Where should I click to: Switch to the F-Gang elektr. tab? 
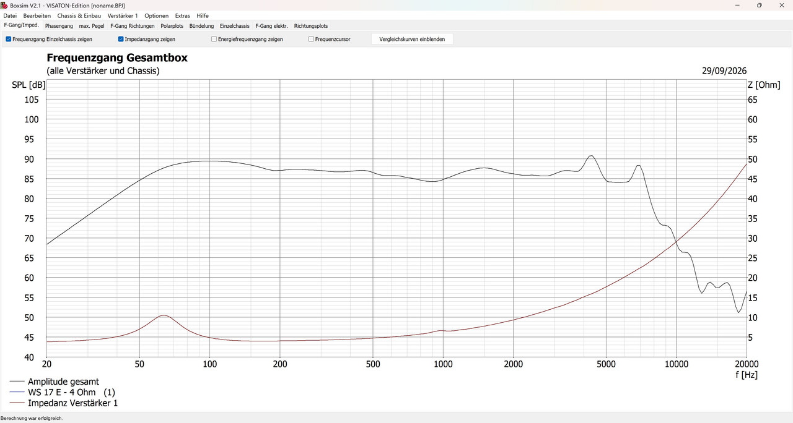tap(271, 26)
